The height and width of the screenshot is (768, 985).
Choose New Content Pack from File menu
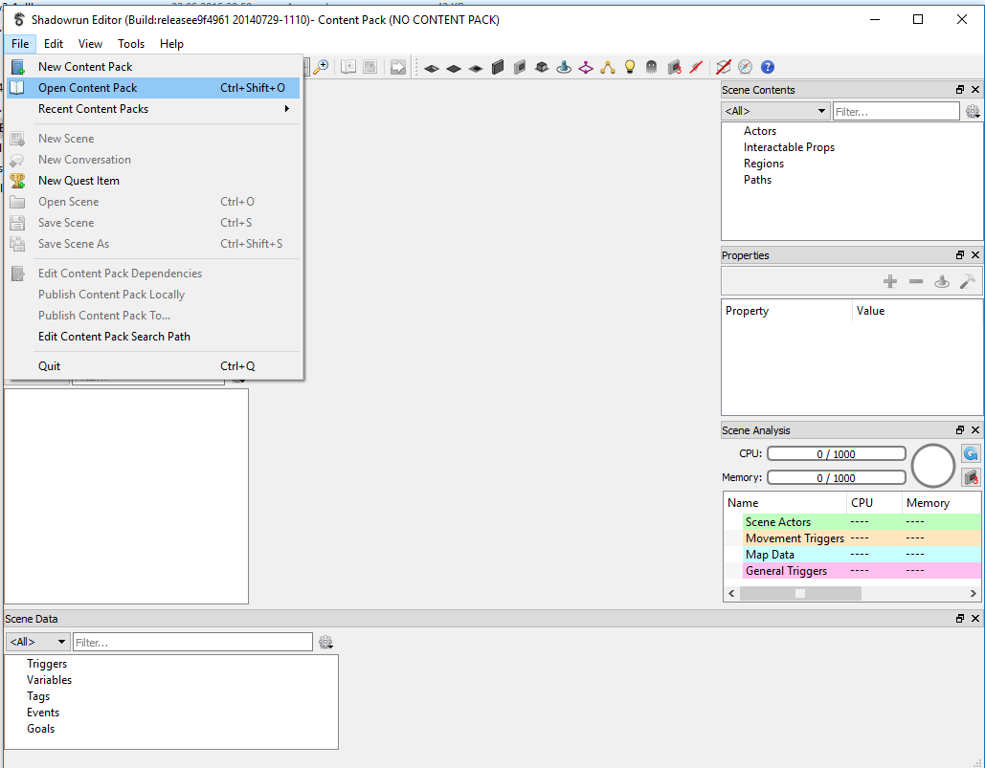coord(152,67)
